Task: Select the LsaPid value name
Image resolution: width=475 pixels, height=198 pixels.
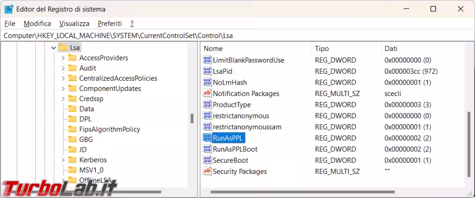Action: (x=222, y=71)
